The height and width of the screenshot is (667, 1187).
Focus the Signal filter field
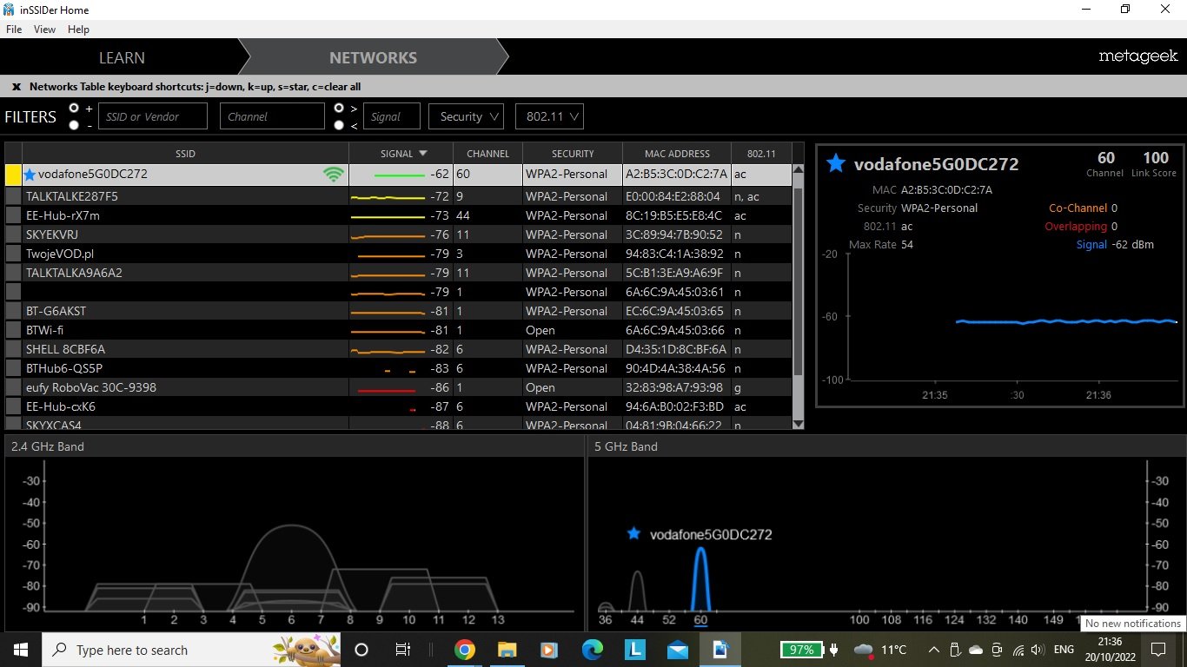392,116
